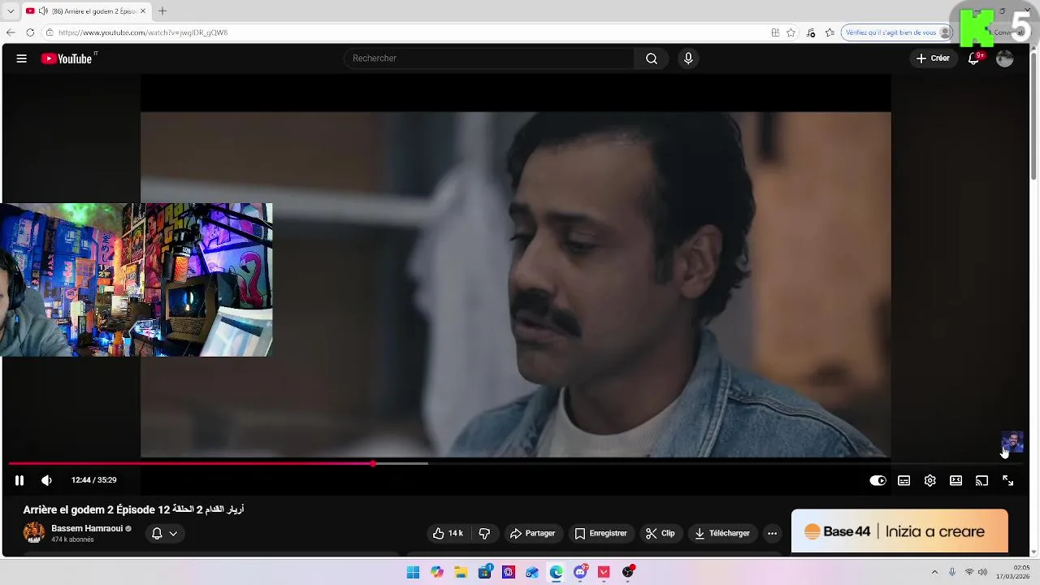Close the YouTube browser tab
Image resolution: width=1040 pixels, height=585 pixels.
pos(143,11)
